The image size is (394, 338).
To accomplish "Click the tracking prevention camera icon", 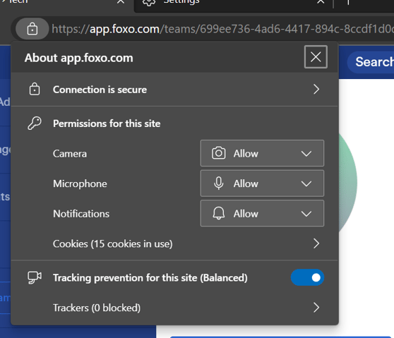I will point(35,277).
